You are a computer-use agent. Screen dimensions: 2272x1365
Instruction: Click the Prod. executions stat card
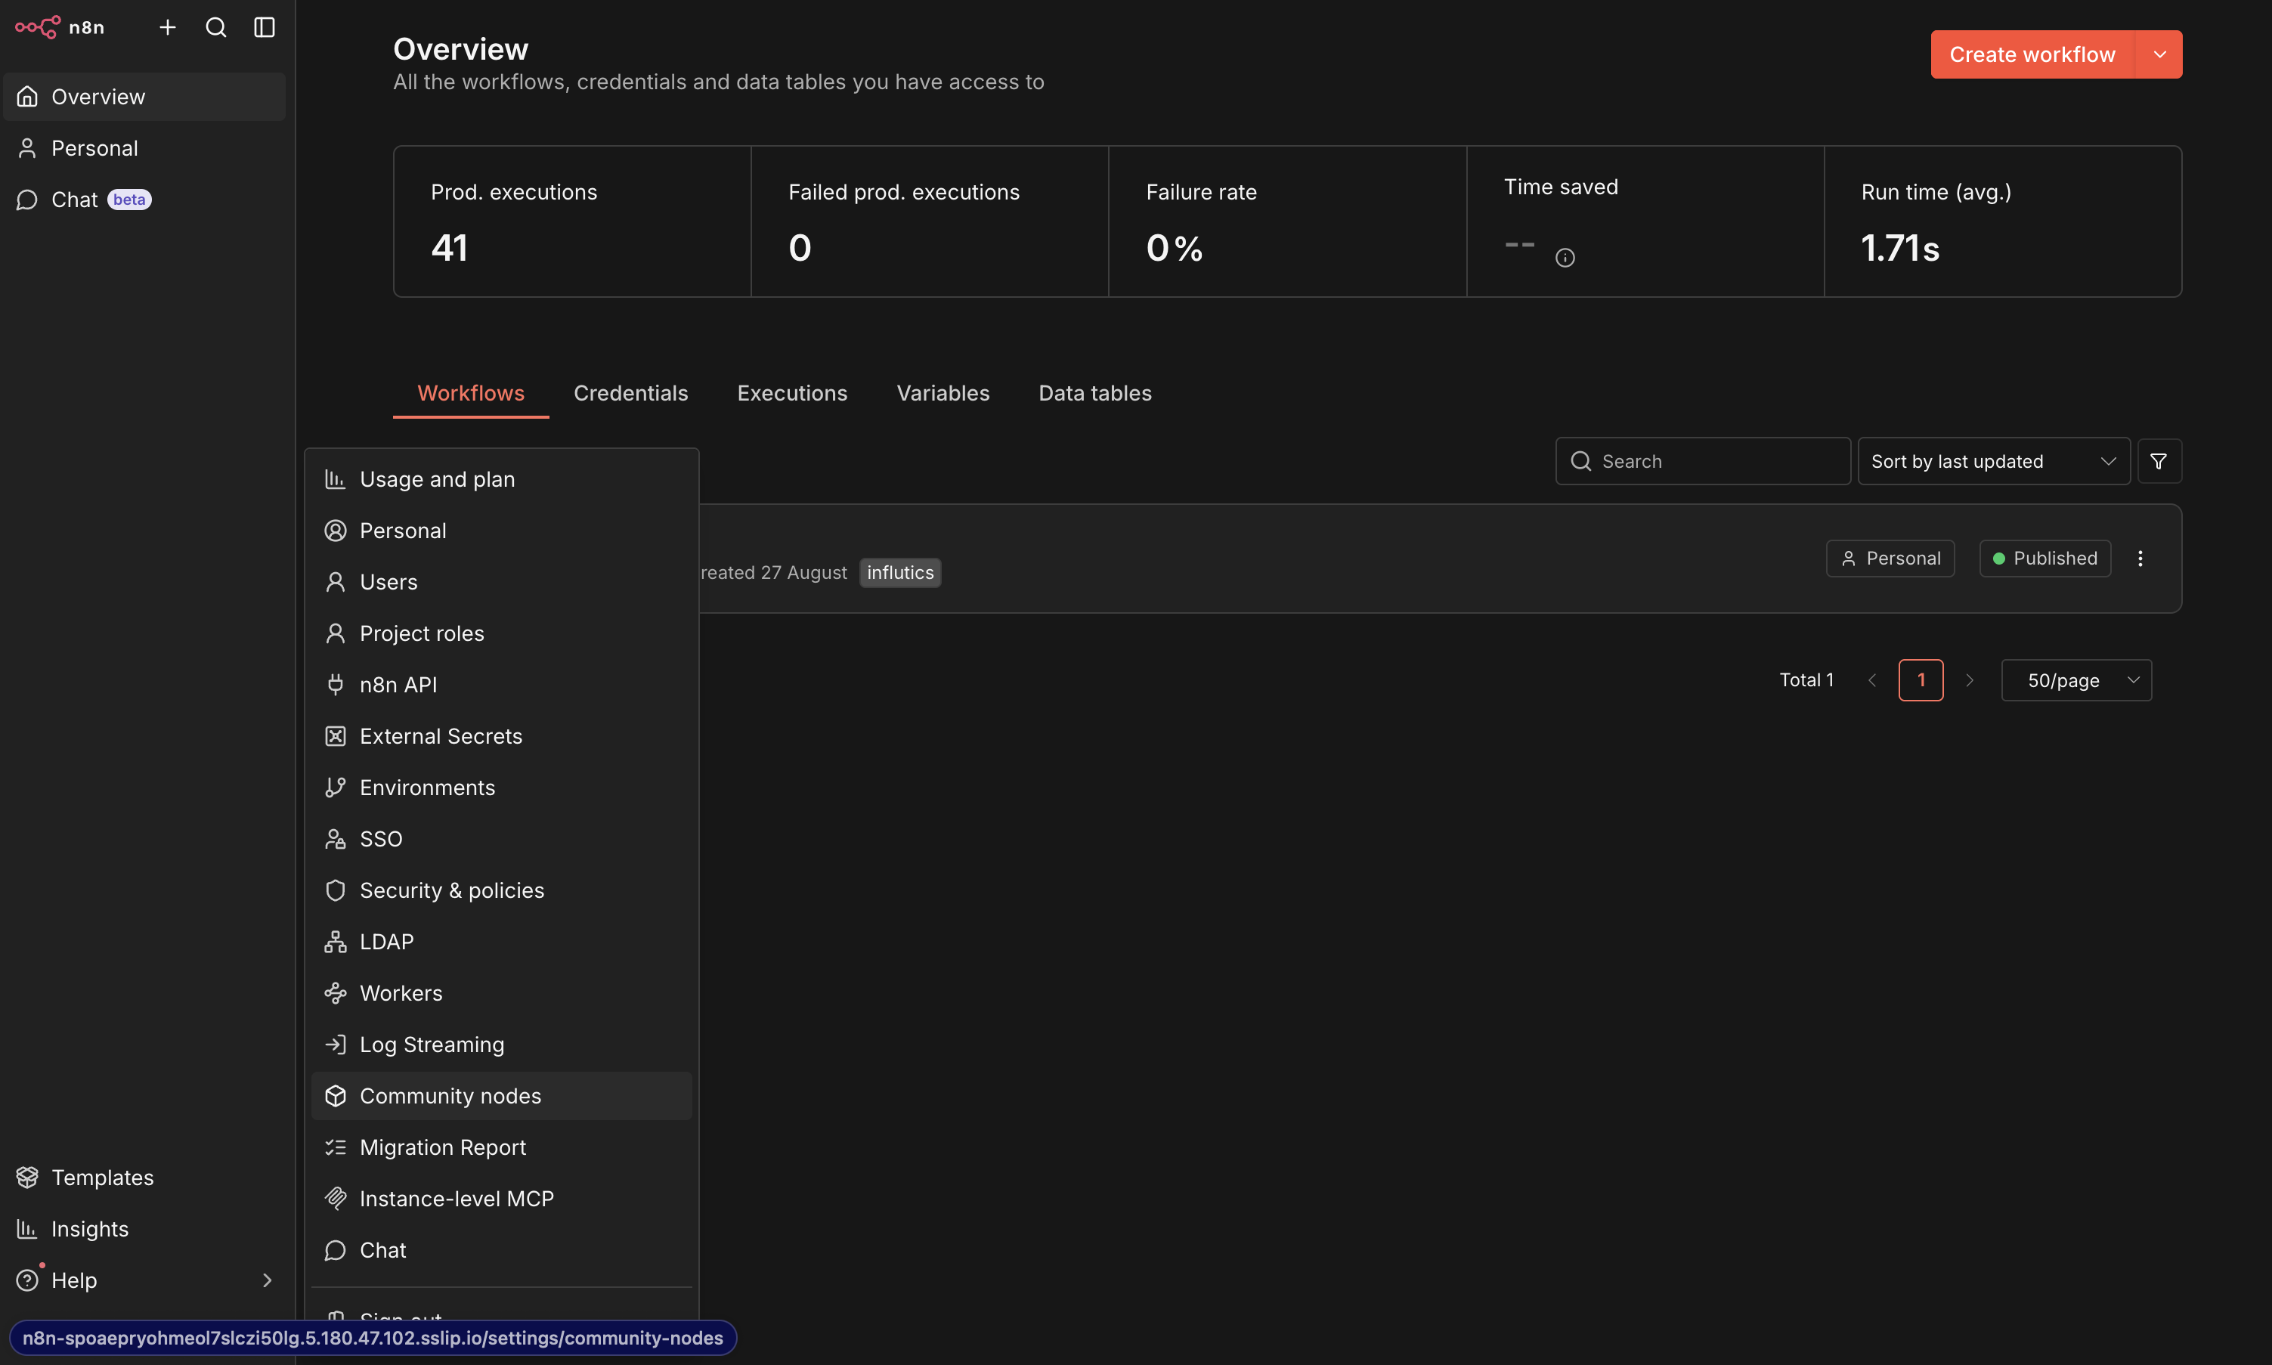click(572, 221)
